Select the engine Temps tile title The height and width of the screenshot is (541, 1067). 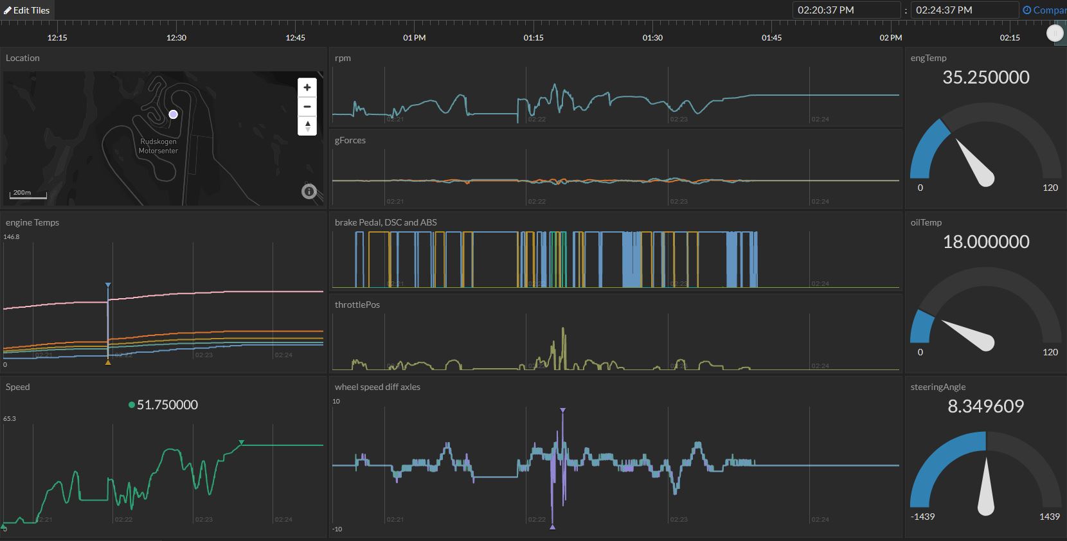point(32,222)
